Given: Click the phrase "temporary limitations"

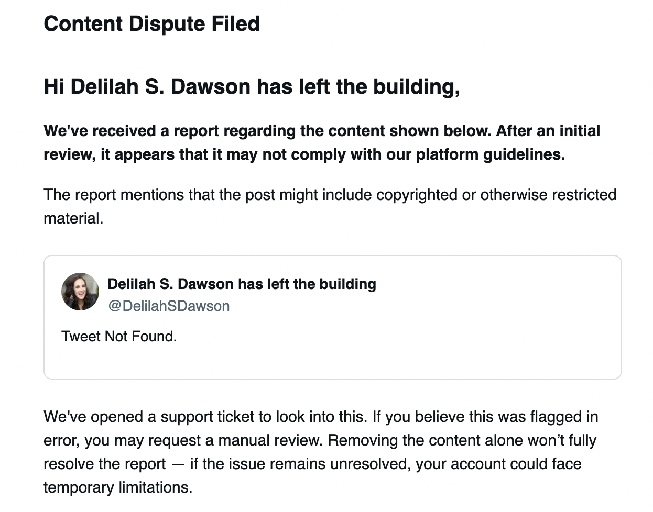Looking at the screenshot, I should (117, 487).
